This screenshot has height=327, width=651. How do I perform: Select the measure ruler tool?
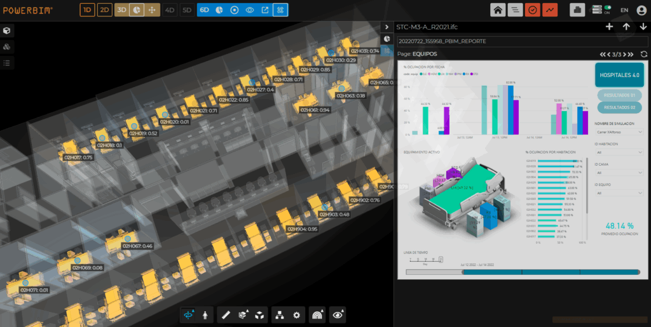pyautogui.click(x=225, y=314)
